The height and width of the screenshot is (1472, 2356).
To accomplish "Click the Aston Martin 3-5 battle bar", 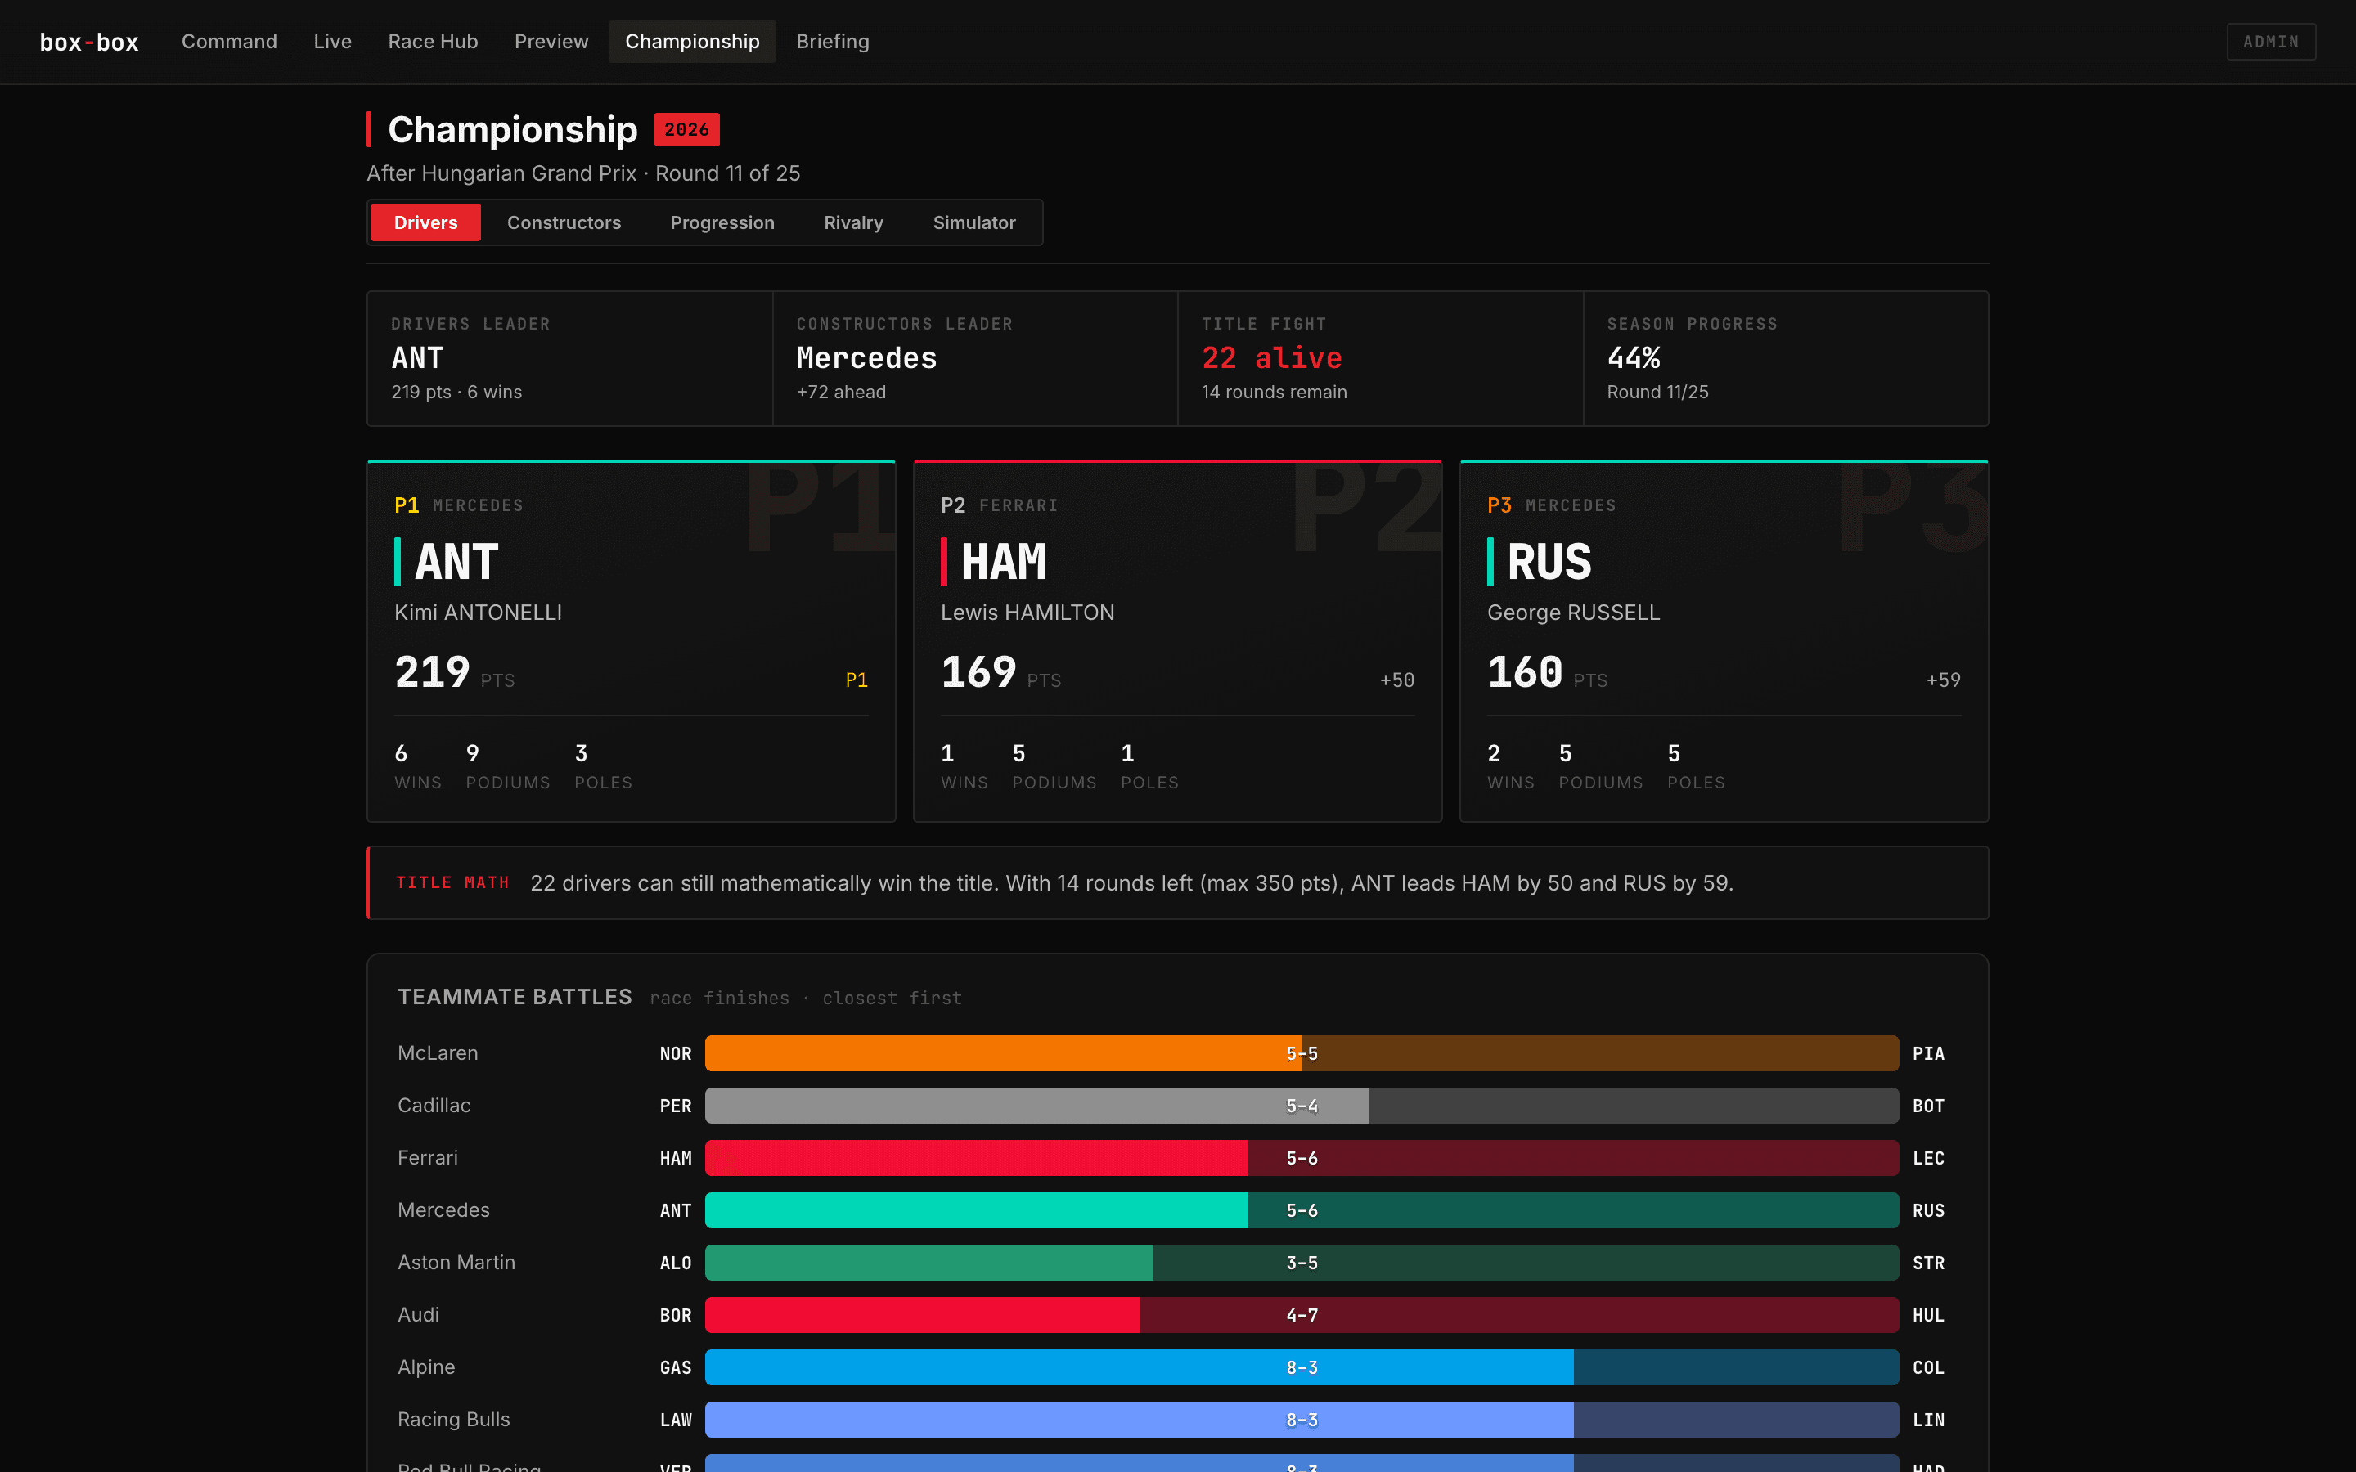I will tap(1302, 1263).
